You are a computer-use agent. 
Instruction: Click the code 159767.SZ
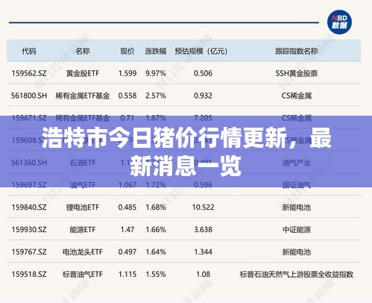[x=29, y=252]
